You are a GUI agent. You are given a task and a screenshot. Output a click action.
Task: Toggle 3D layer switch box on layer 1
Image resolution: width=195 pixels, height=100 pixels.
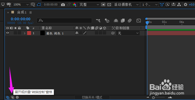[x=105, y=33]
